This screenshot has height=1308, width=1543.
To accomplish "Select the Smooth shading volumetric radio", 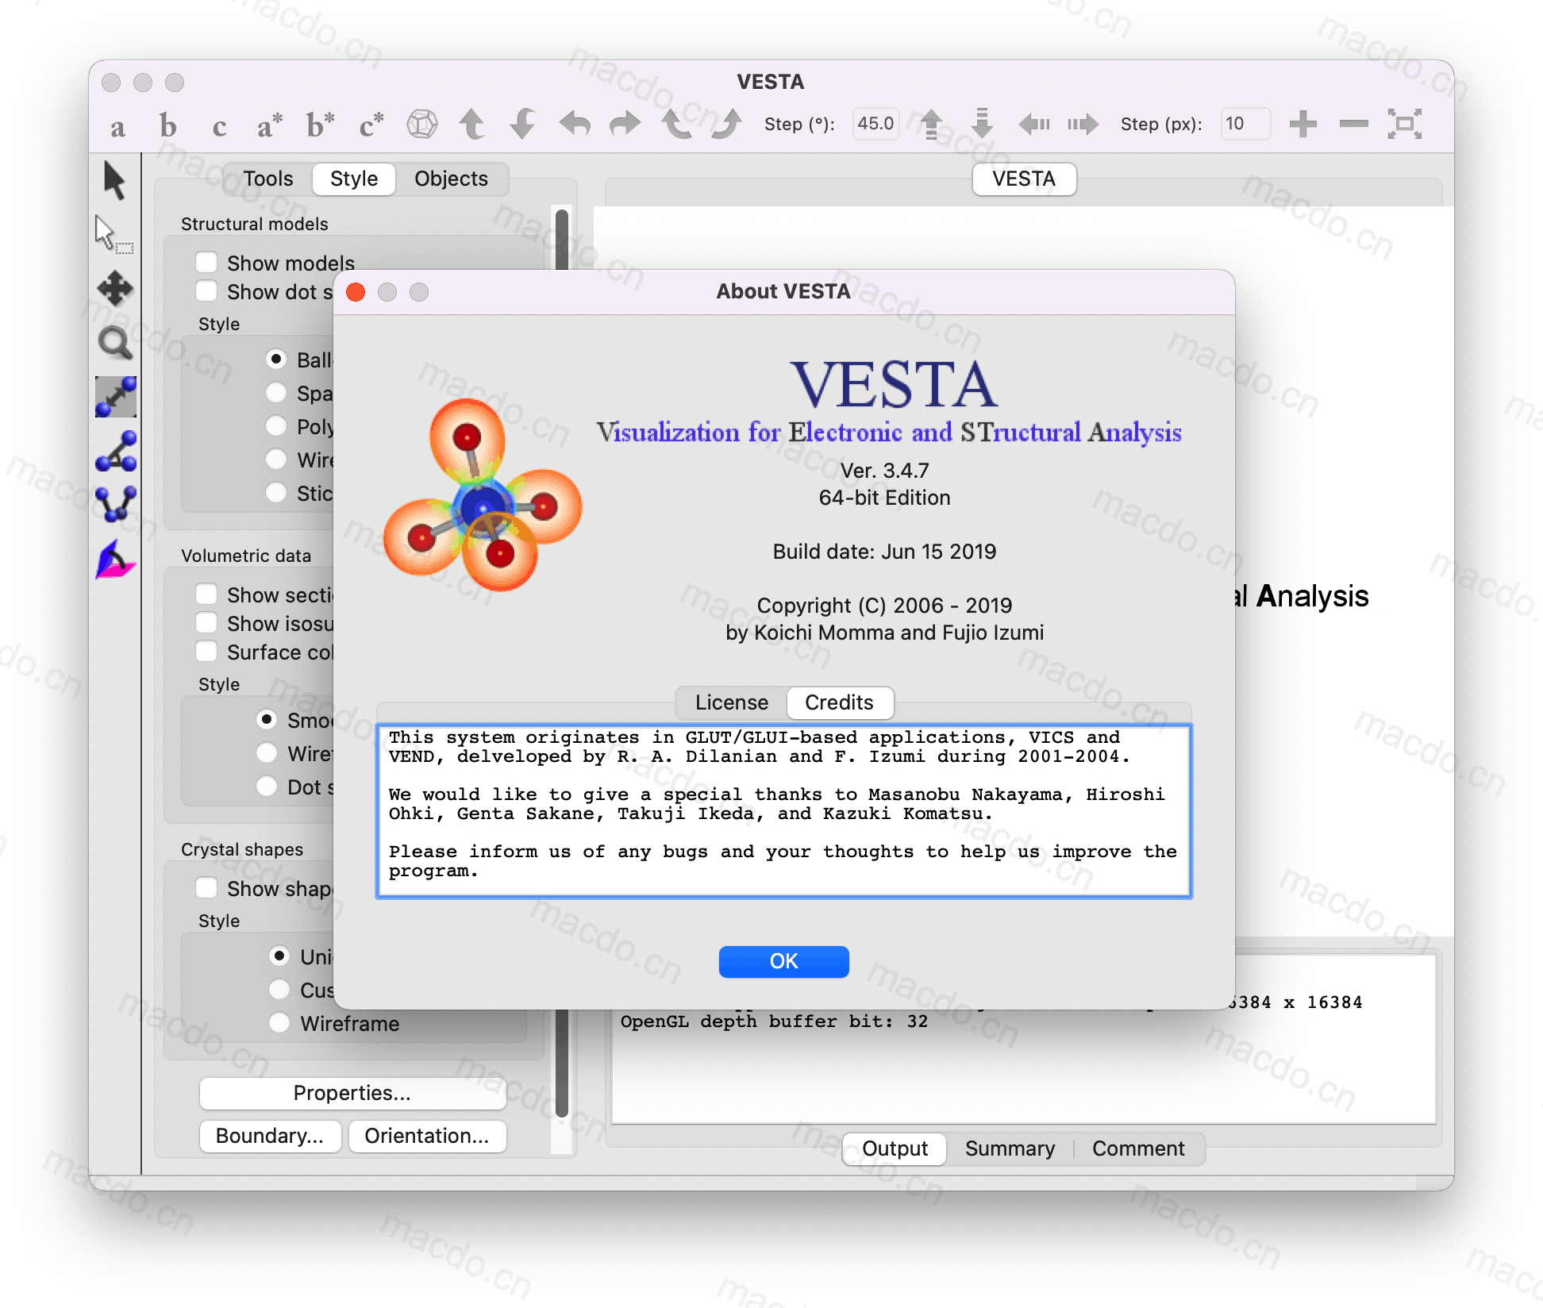I will pos(267,720).
